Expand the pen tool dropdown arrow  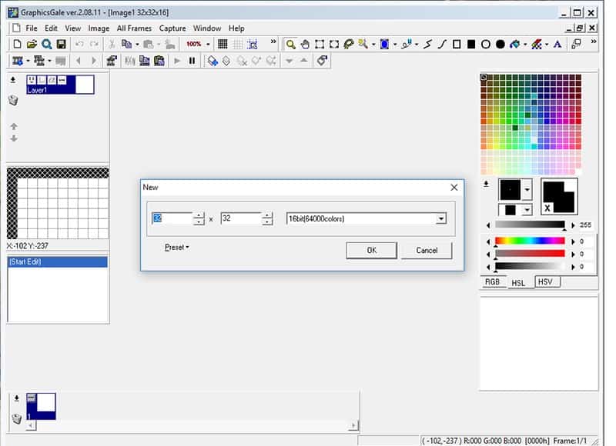click(417, 45)
